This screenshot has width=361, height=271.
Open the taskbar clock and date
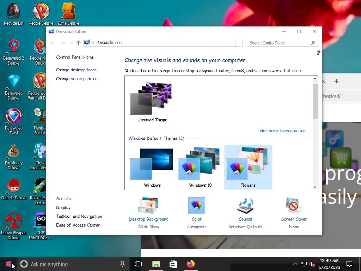(329, 264)
